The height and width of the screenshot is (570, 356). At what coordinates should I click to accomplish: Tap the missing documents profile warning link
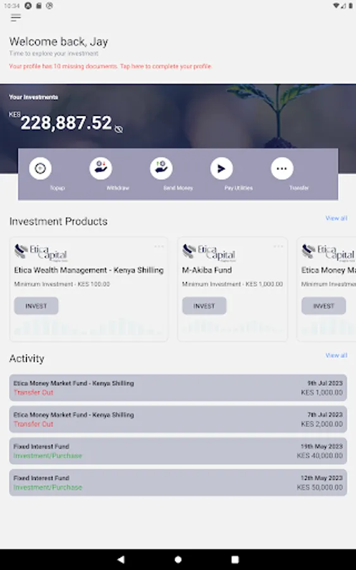110,66
